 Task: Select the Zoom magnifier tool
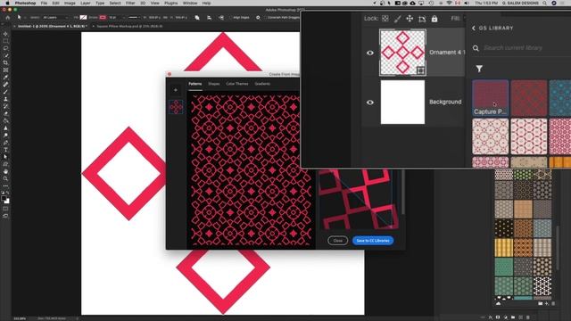tap(5, 178)
